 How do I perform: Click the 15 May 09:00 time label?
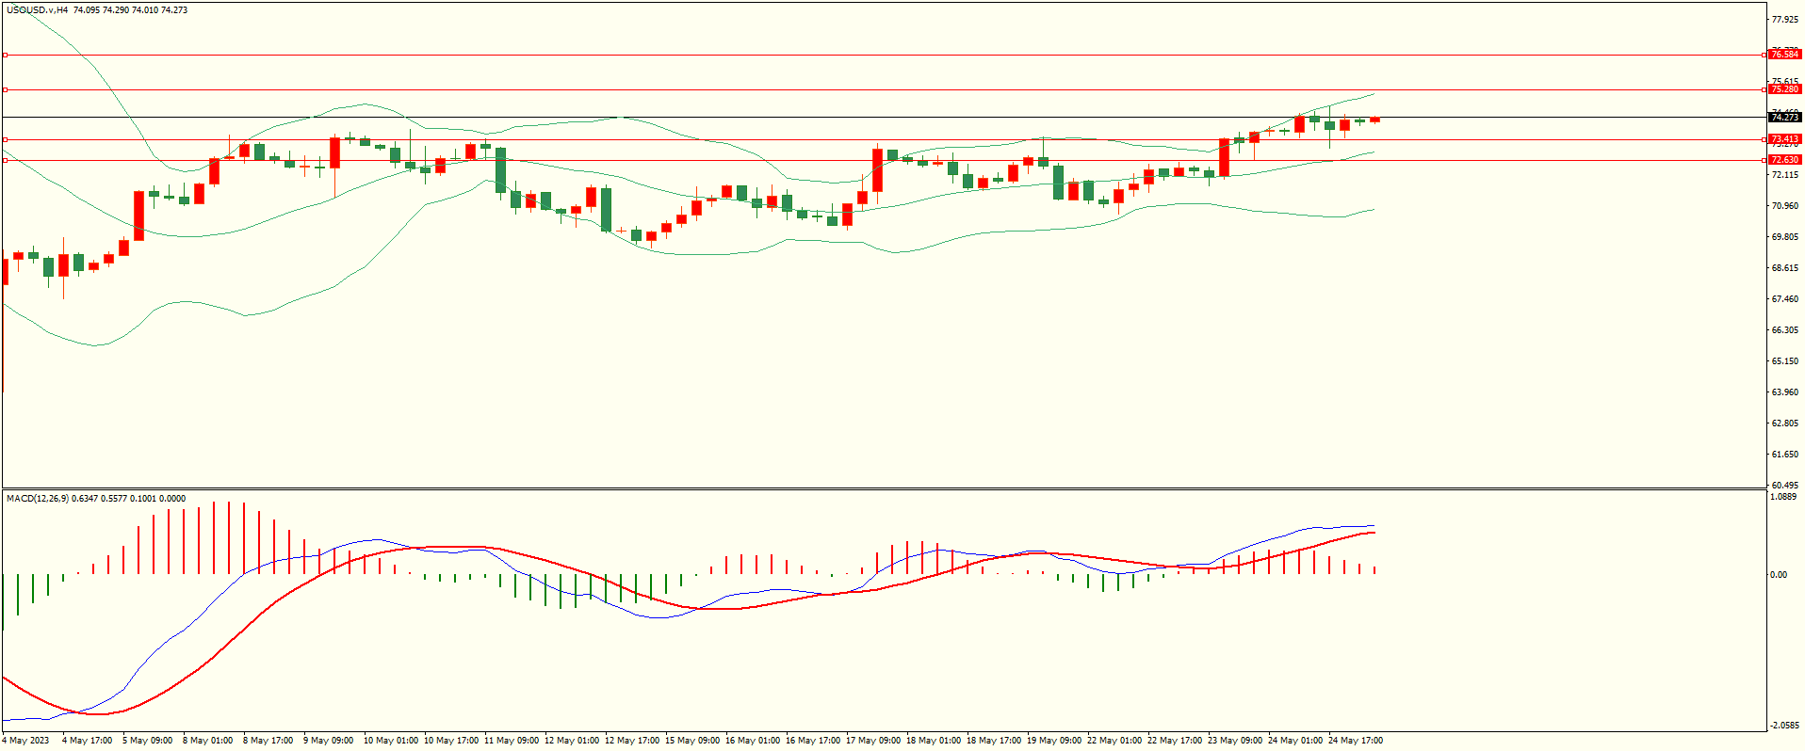[x=692, y=741]
